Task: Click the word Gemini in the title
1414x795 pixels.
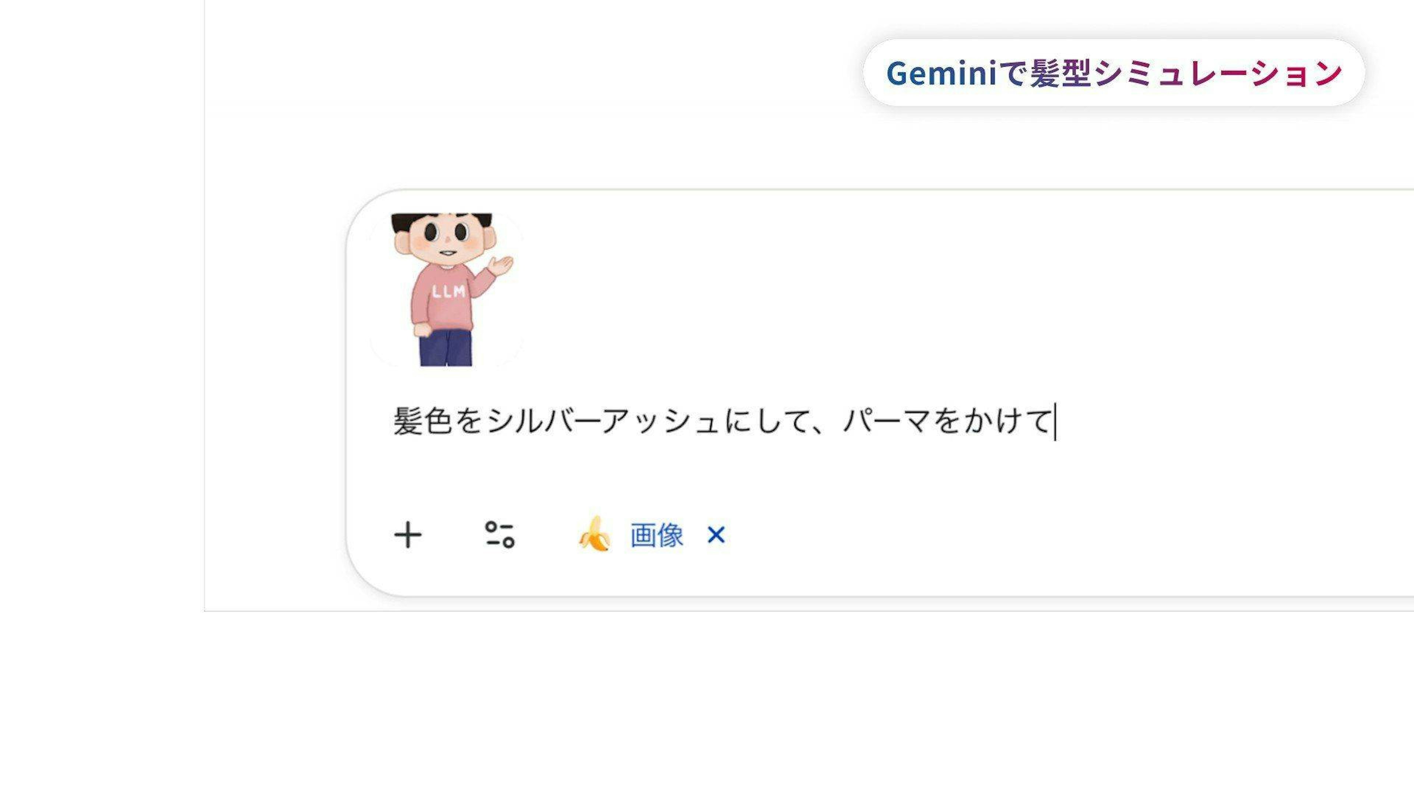Action: (x=941, y=74)
